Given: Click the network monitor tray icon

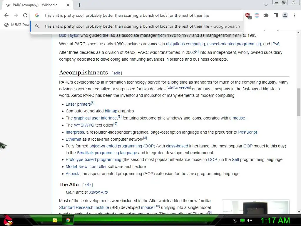Looking at the screenshot, I should 243,220.
